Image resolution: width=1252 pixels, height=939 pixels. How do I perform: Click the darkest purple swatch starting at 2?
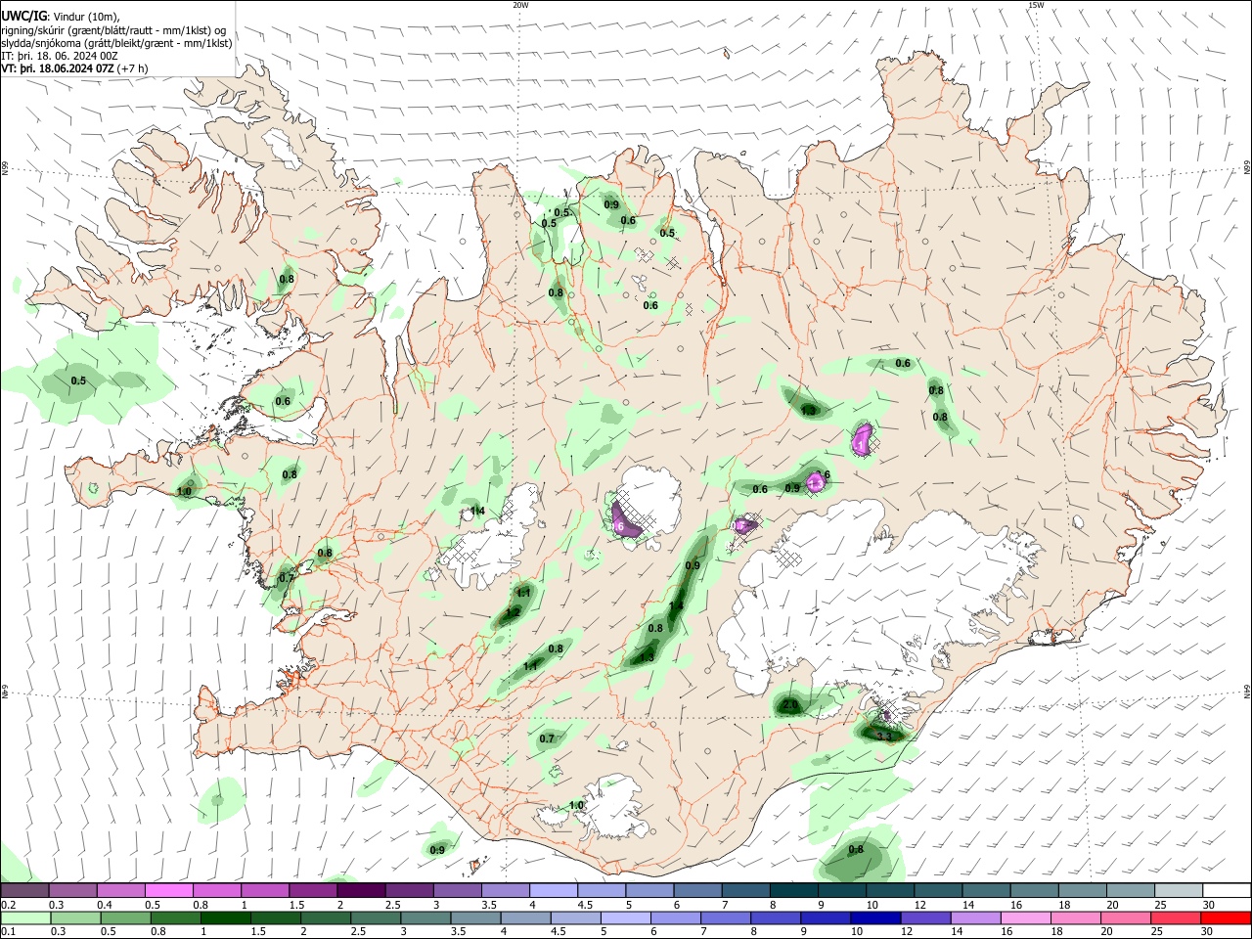click(360, 890)
